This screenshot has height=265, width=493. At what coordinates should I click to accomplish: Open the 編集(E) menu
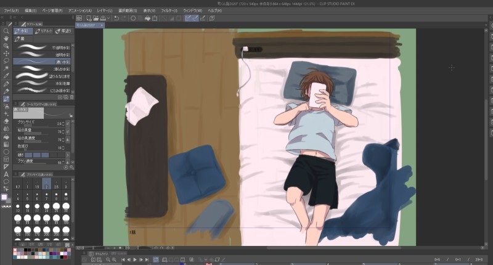[x=30, y=10]
